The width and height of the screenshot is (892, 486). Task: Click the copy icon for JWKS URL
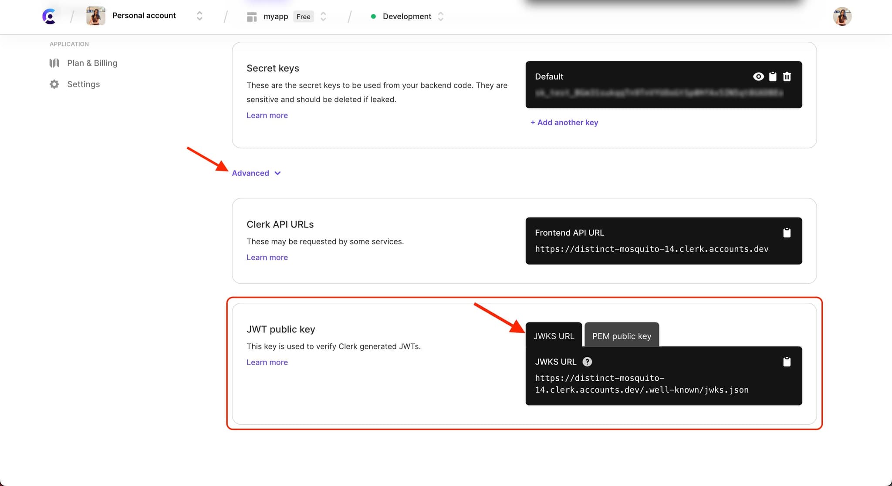coord(787,362)
